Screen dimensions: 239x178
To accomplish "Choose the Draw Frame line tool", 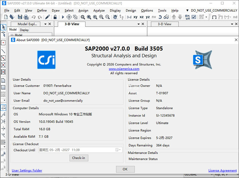I will (3, 51).
